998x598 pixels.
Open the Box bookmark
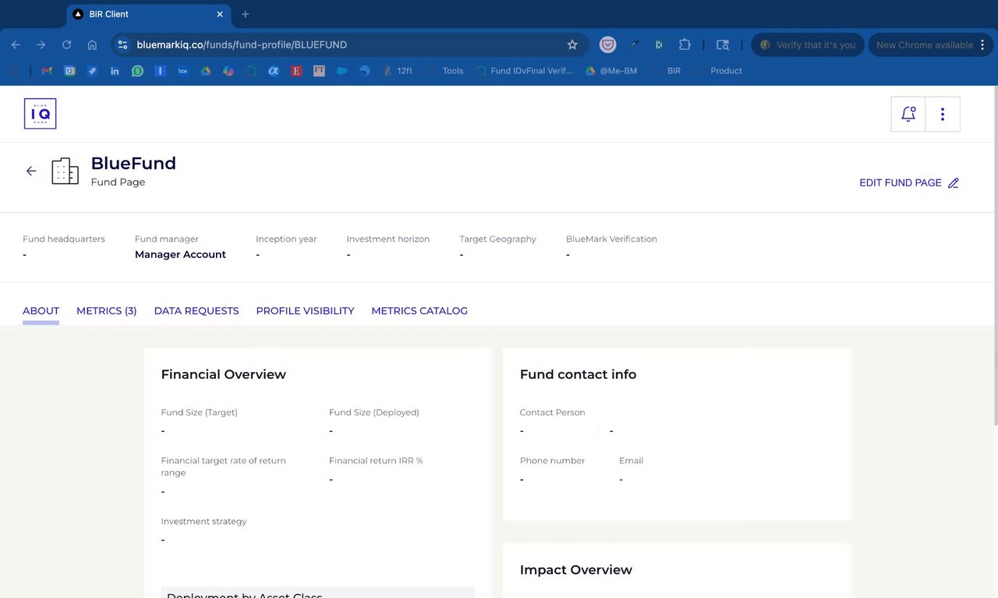click(183, 71)
